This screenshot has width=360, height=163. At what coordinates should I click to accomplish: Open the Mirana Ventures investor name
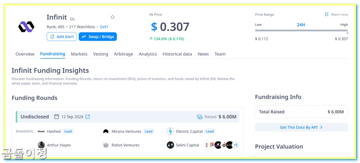pos(126,131)
